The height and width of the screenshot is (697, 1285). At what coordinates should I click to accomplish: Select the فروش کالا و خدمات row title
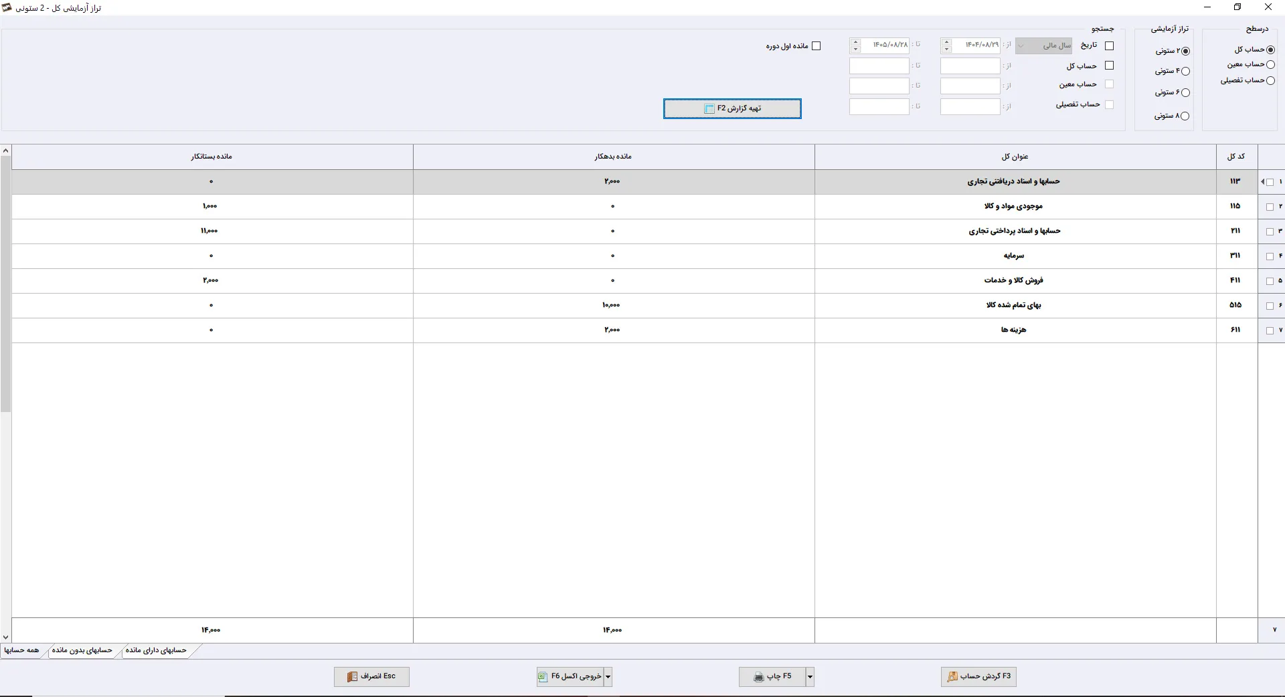click(1013, 280)
